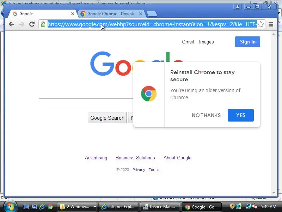Click the scrollbar down arrow
This screenshot has height=212, width=282.
click(x=274, y=193)
